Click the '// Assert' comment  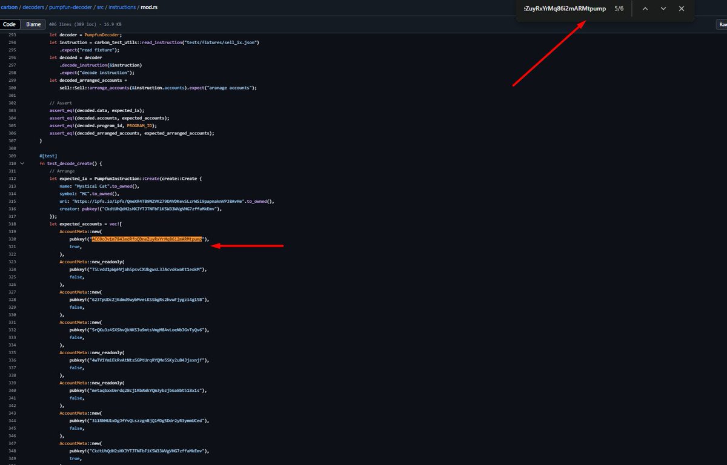pyautogui.click(x=61, y=104)
